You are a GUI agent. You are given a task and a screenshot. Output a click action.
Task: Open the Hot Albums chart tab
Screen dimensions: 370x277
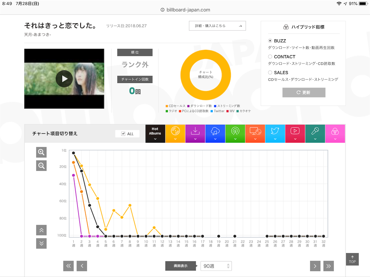155,133
